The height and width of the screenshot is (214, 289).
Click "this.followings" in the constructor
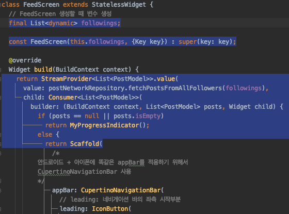[x=97, y=42]
